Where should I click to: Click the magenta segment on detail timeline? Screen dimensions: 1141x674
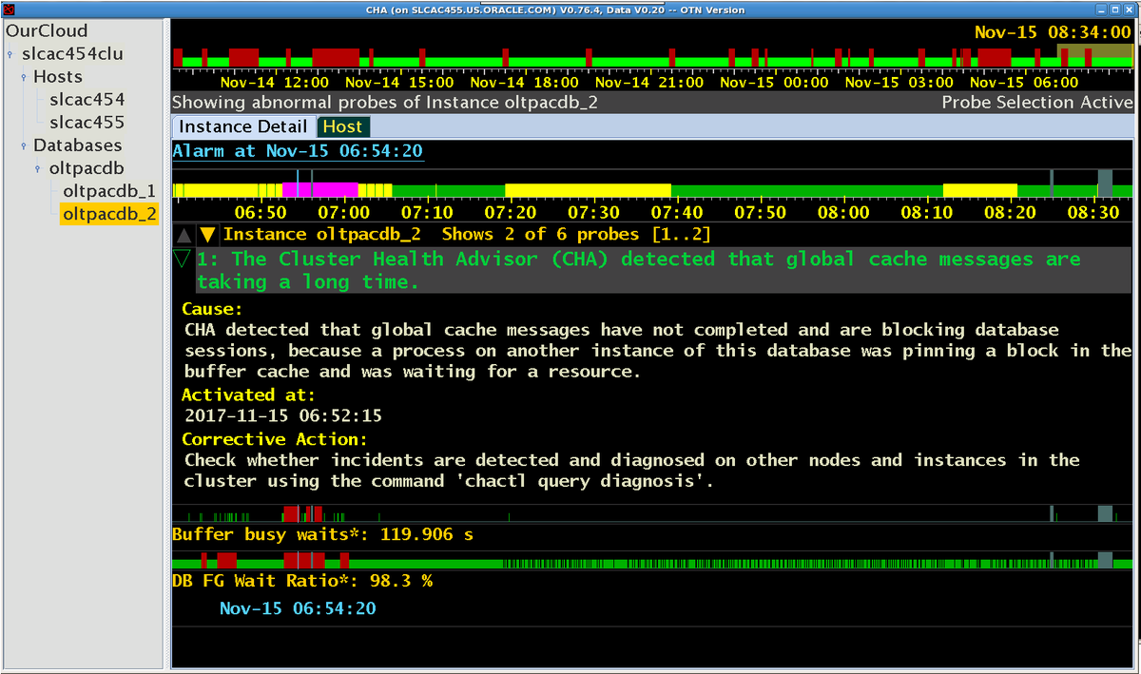pos(320,190)
